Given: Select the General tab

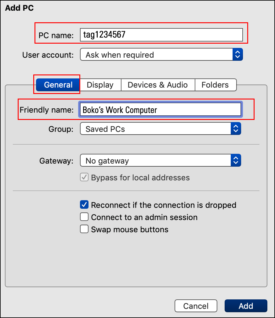Looking at the screenshot, I should tap(58, 85).
